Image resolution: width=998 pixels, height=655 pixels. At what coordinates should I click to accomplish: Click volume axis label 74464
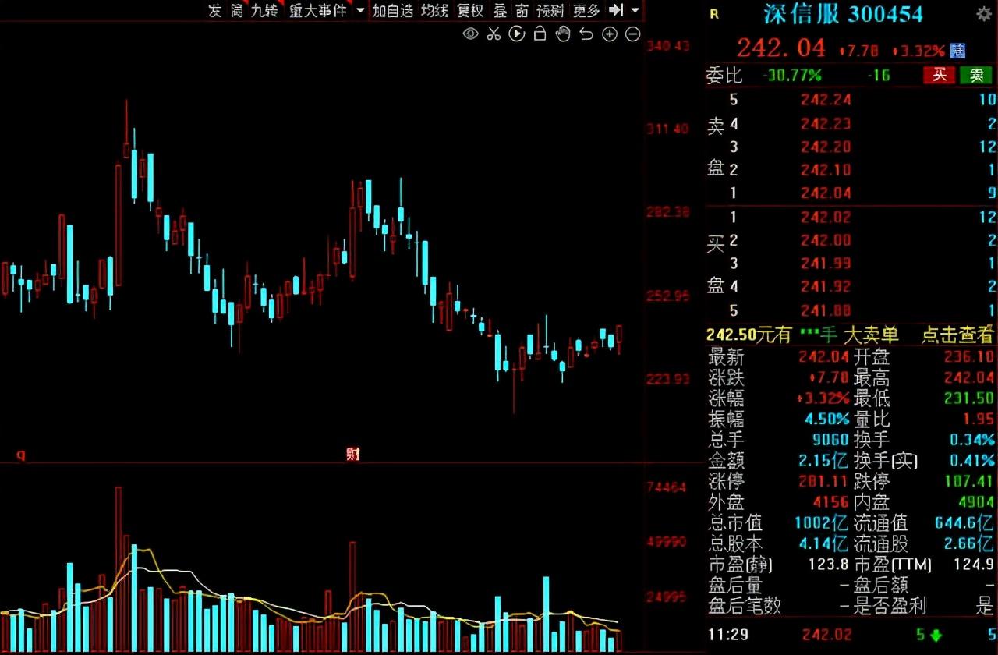(x=667, y=487)
